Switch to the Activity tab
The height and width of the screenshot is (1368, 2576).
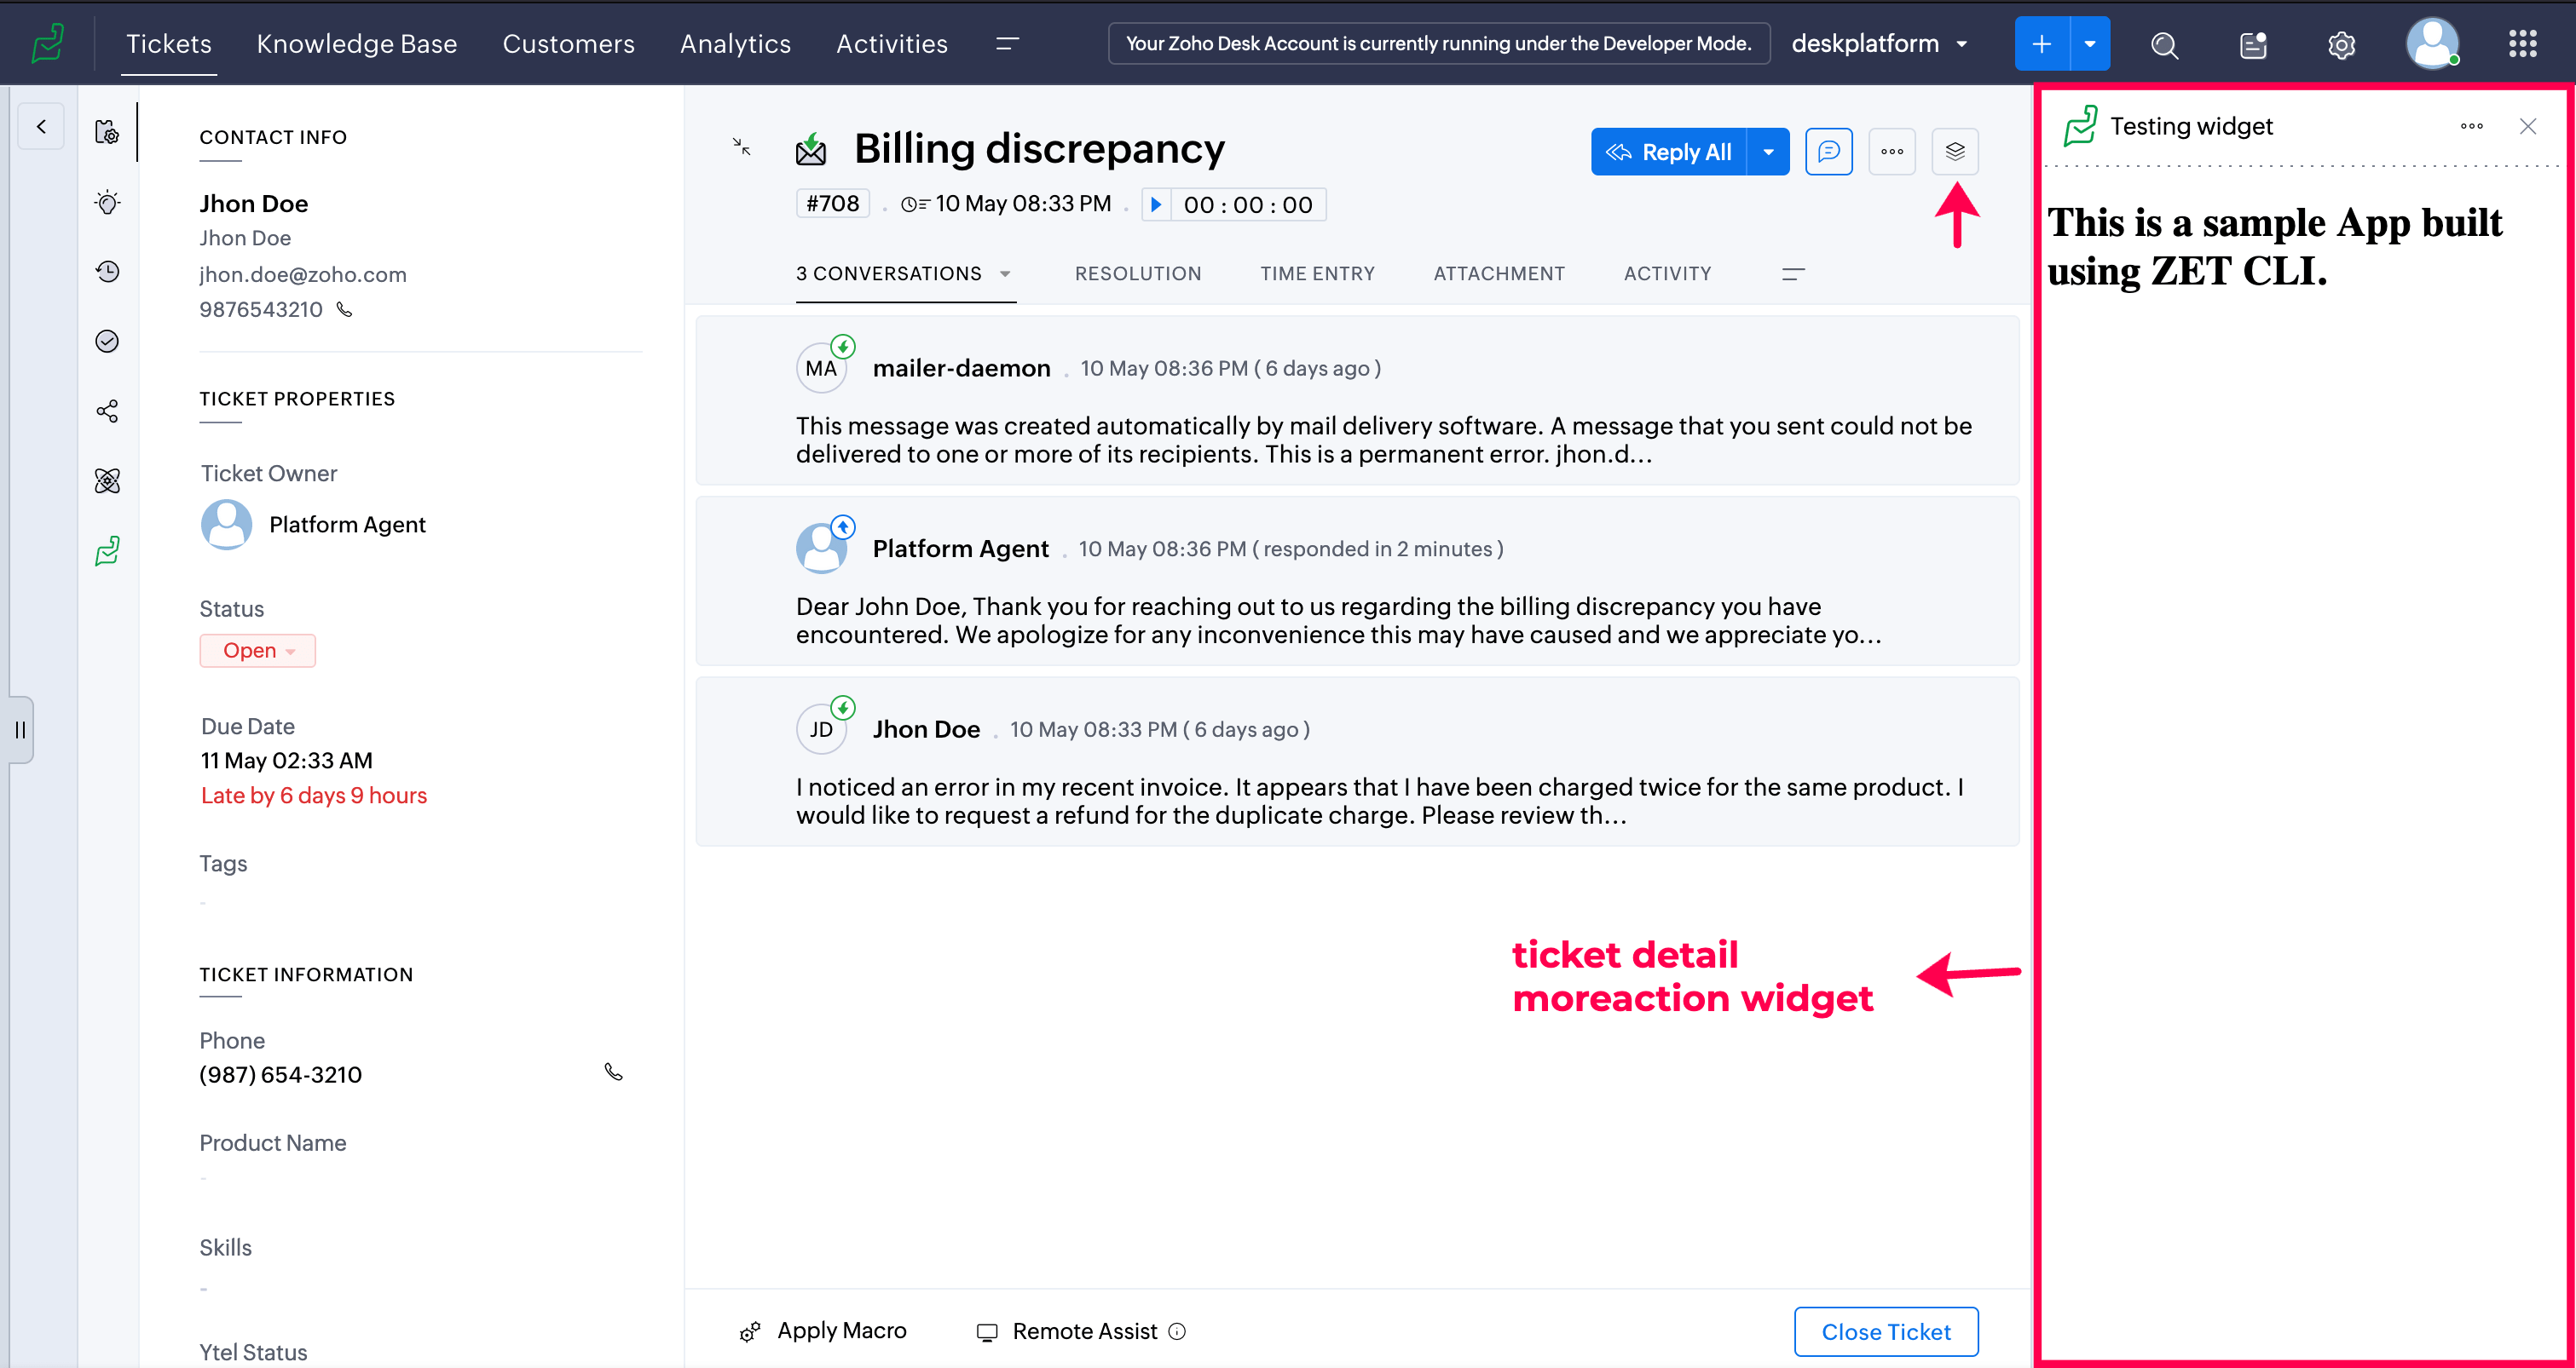click(1667, 273)
